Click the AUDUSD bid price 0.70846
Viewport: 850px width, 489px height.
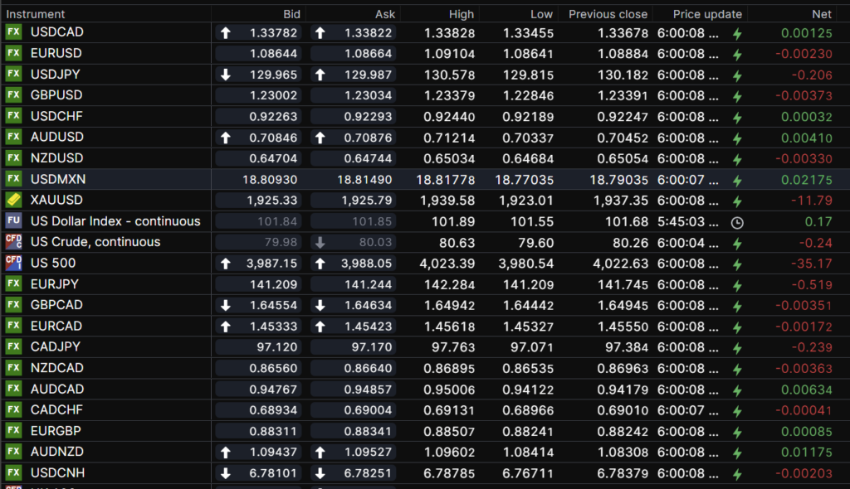tap(273, 138)
